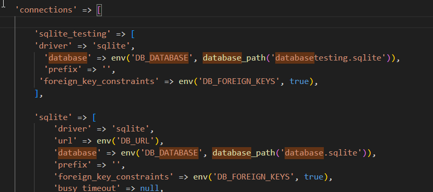Click 'DB_DATABASE' on the databasetesting.sqlite line

point(162,58)
